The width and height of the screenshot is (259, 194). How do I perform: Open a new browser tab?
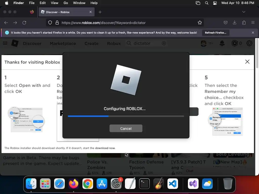pyautogui.click(x=100, y=12)
